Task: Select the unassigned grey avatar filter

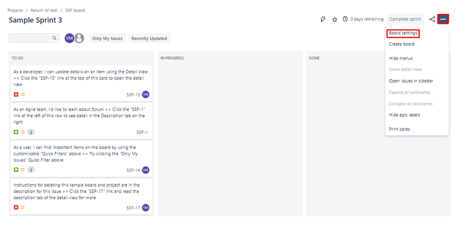Action: coord(79,38)
